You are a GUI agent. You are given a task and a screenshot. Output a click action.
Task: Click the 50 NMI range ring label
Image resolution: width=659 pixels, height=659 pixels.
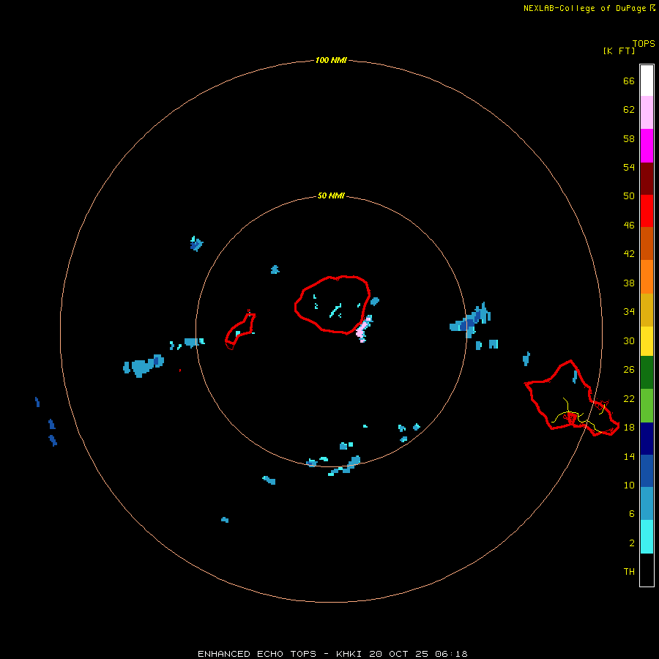tap(331, 196)
